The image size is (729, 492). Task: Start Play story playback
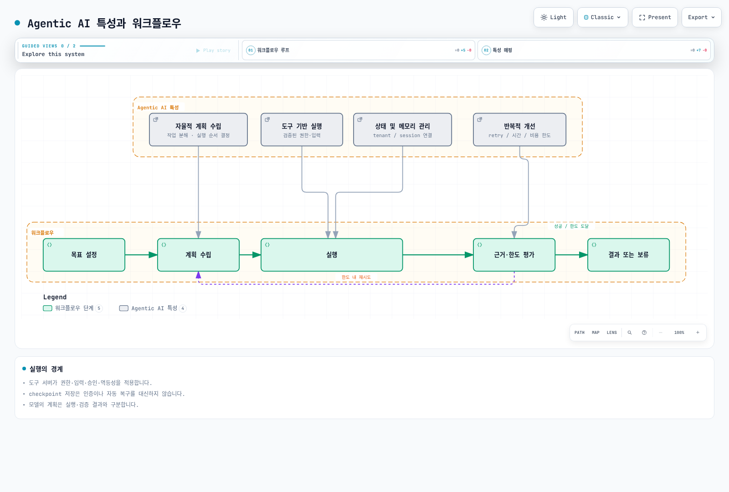click(213, 51)
